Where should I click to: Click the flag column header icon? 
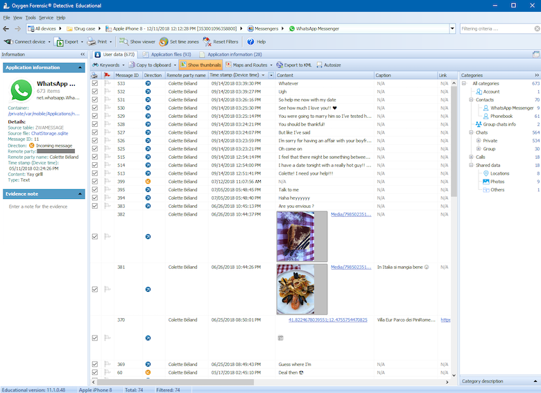(x=108, y=75)
